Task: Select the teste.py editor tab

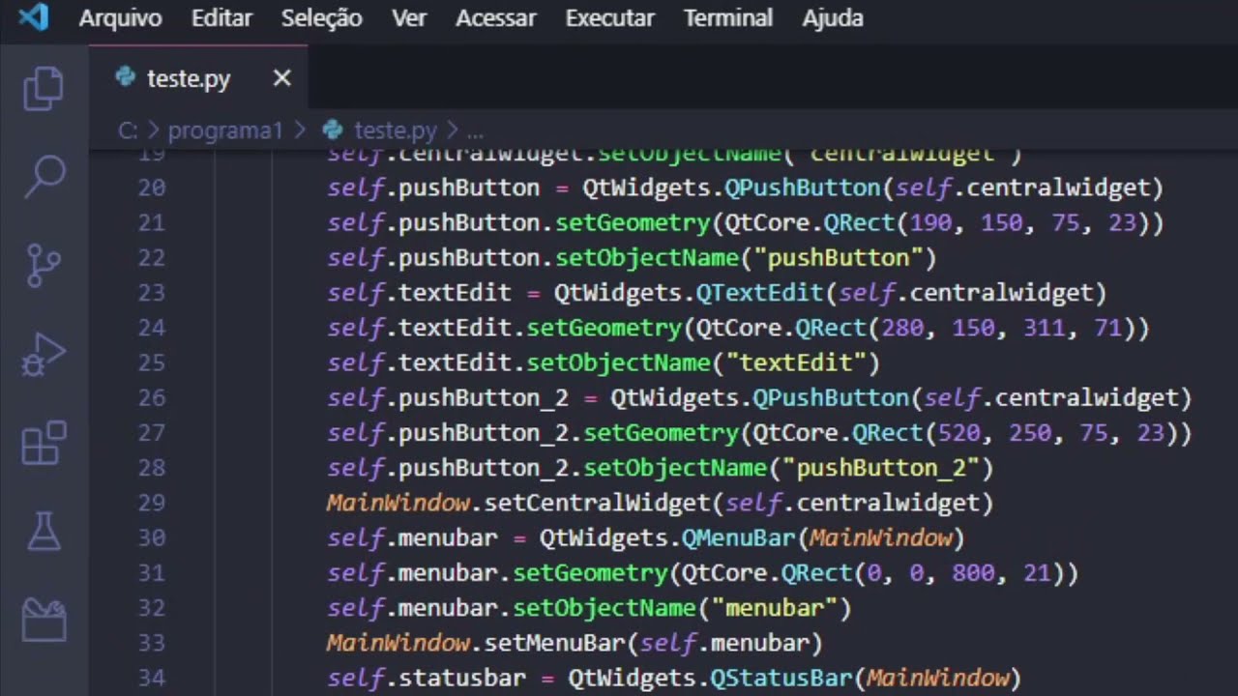Action: (199, 78)
